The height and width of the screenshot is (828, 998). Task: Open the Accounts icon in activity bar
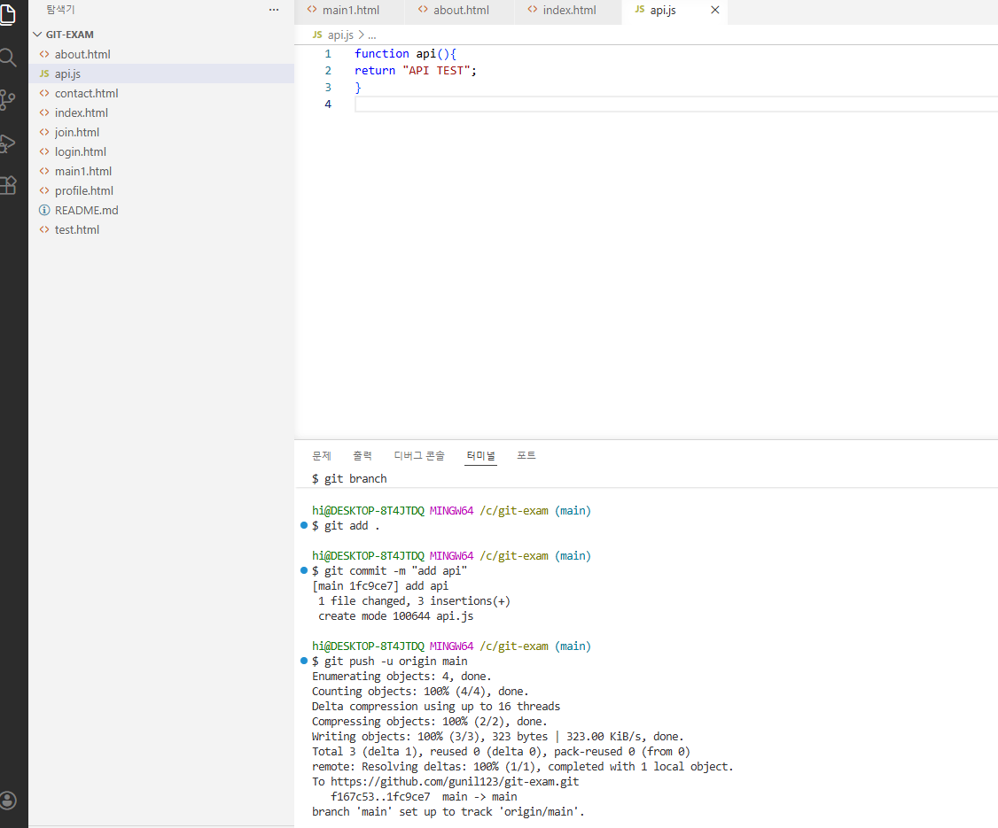pyautogui.click(x=8, y=800)
